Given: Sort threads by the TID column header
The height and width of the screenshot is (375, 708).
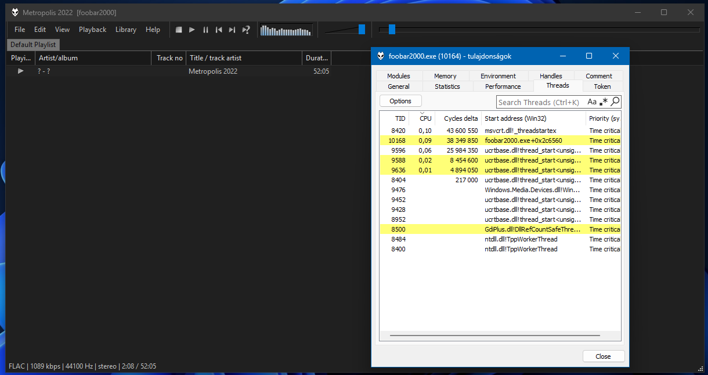Looking at the screenshot, I should (x=395, y=118).
